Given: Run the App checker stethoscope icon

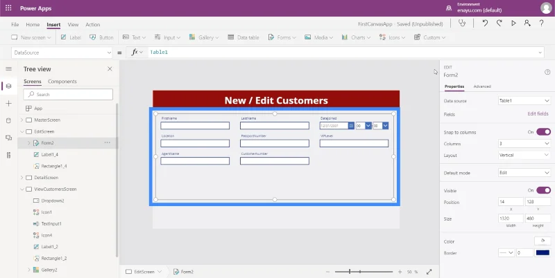Looking at the screenshot, I should click(x=462, y=24).
